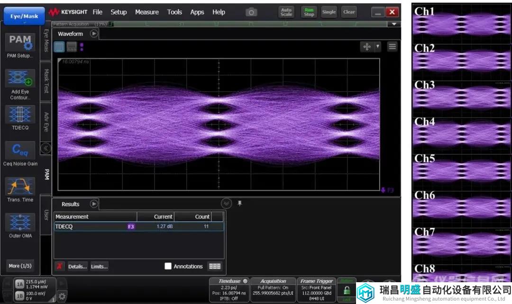Toggle the pattern lock icon
The height and width of the screenshot is (304, 512).
coord(347,290)
